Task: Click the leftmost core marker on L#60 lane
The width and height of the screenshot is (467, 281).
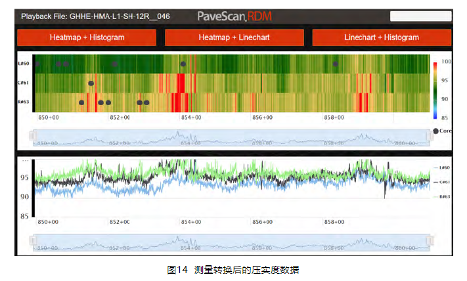Action: [37, 64]
